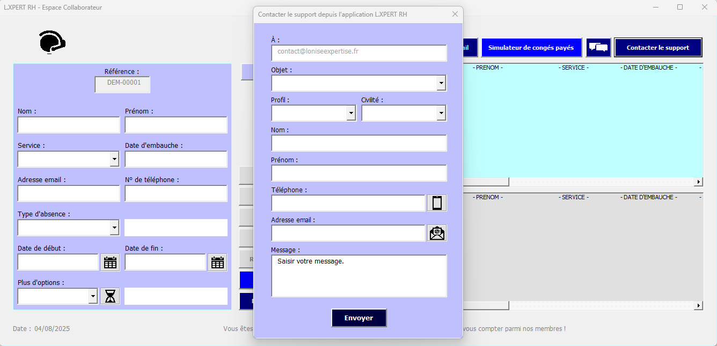Viewport: 717px width, 346px height.
Task: Click the N° de téléphone field
Action: pyautogui.click(x=176, y=193)
